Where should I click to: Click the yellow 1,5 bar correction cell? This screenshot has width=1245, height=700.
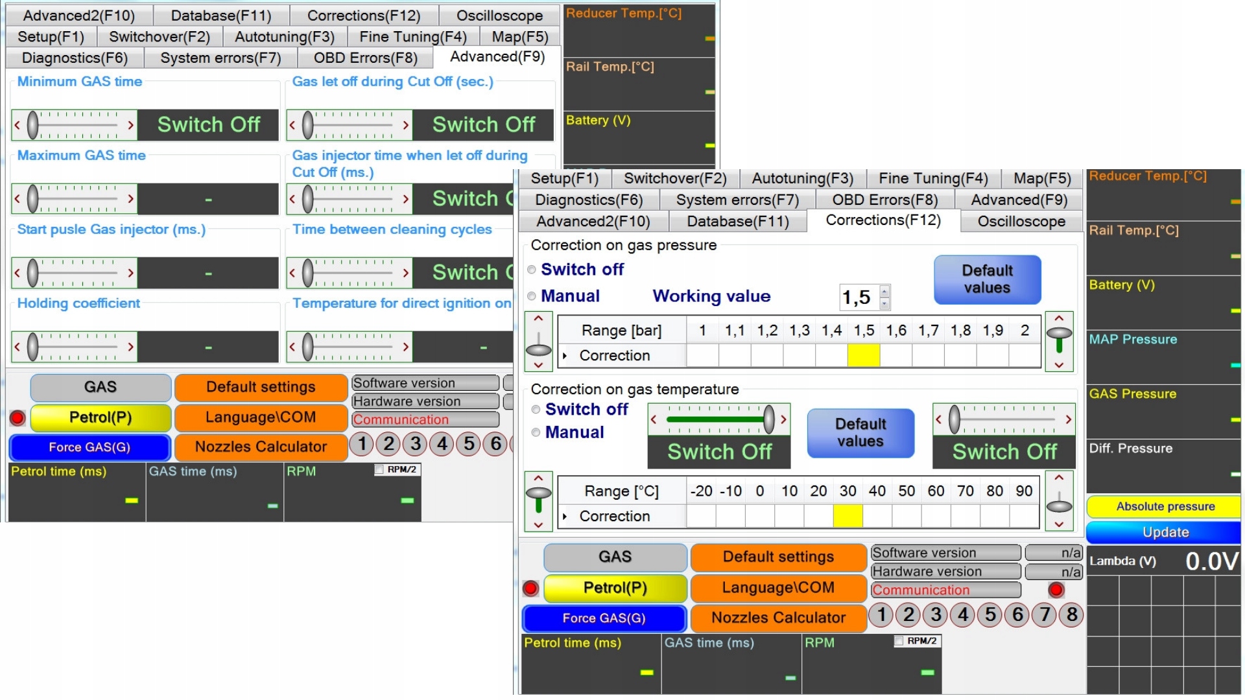point(863,356)
